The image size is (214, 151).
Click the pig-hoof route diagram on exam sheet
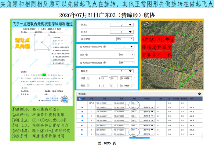pos(42,42)
